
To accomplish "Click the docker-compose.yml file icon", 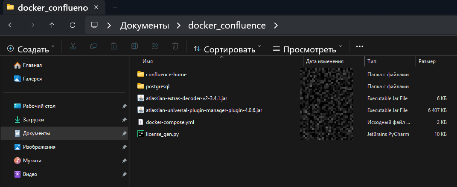I will [x=141, y=122].
